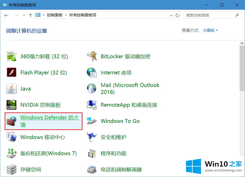Screen dimensions: 245x177
Task: Open the 大图标 view mode dropdown
Action: [x=210, y=31]
